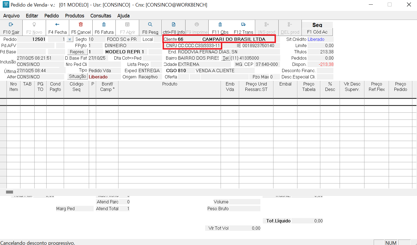Click the order number field 12501
Viewport: 417px width, 245px height.
click(x=32, y=39)
